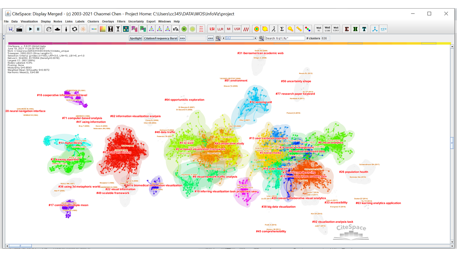Click the red E icon
457x257 pixels.
click(347, 29)
